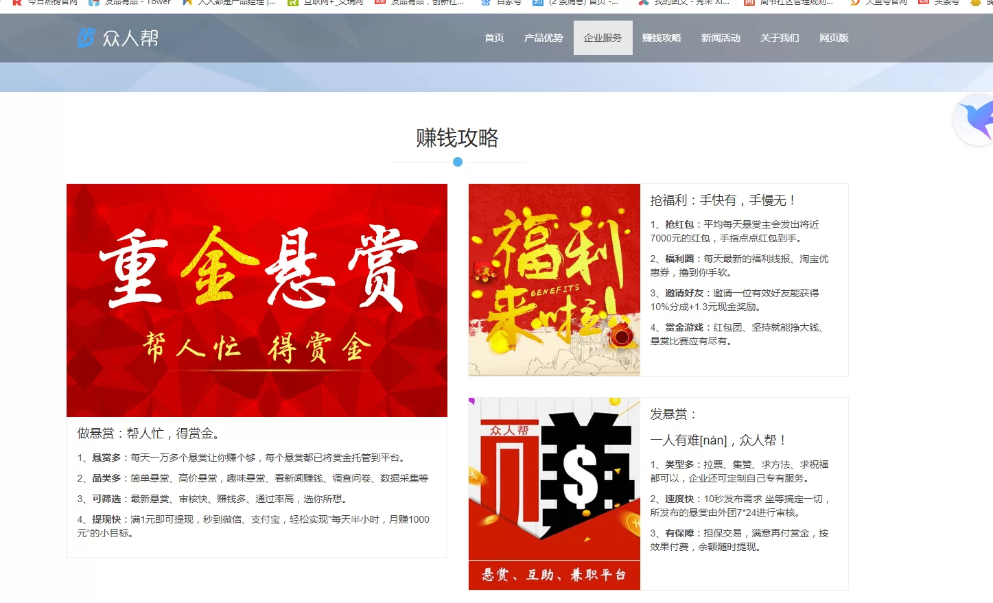Switch to 赚钱攻略 in the top menu

[662, 38]
